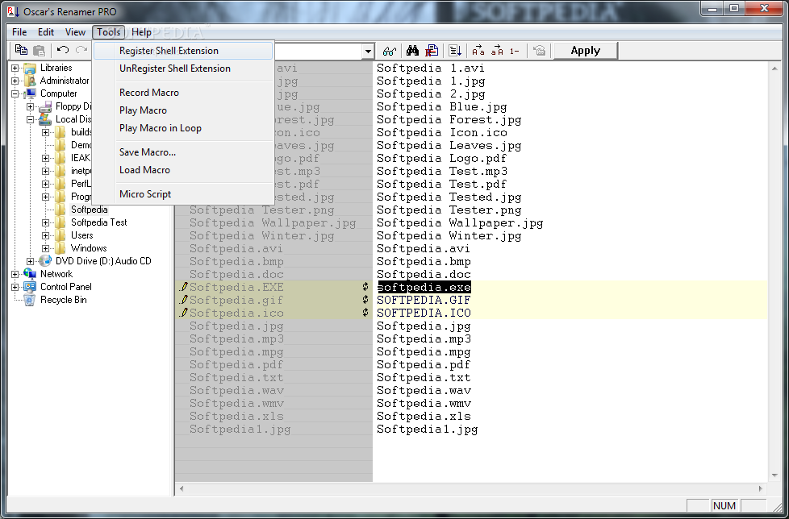Click the lowercase-to-uppercase conversion icon
This screenshot has height=519, width=789.
coord(497,51)
